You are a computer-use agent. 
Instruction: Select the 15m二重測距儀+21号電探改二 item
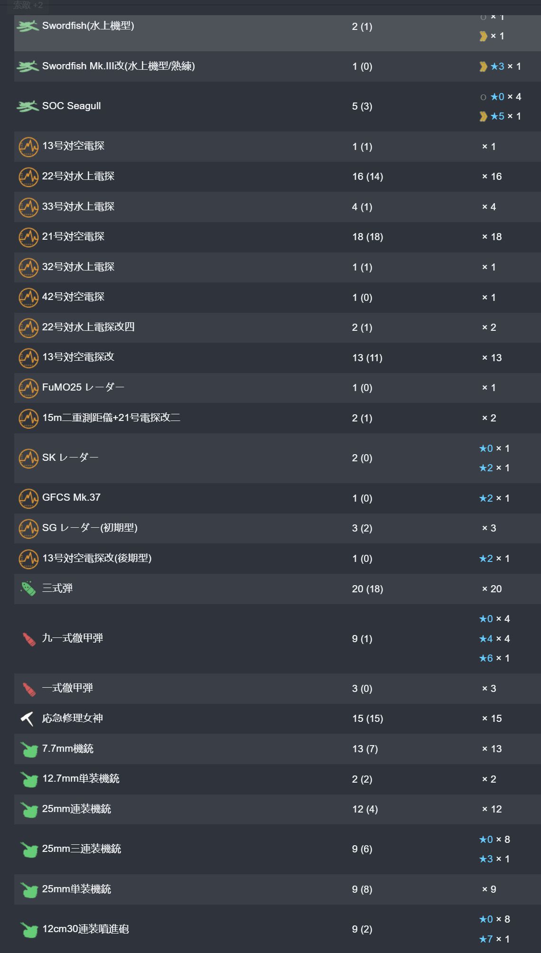point(111,418)
